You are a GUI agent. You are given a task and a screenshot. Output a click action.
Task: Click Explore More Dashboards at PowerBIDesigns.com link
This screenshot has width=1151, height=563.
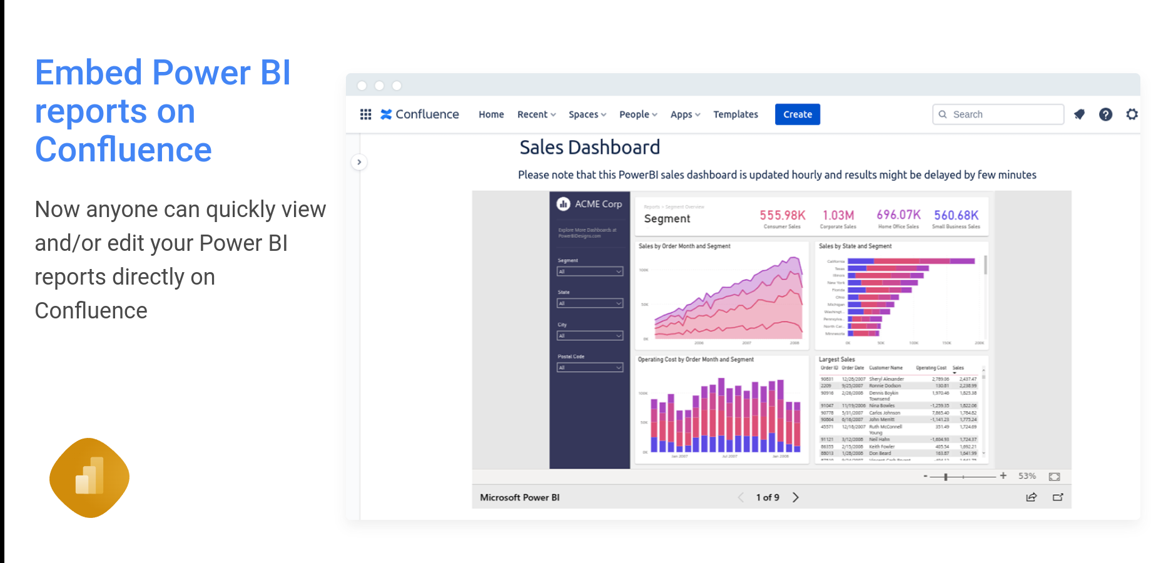tap(587, 233)
